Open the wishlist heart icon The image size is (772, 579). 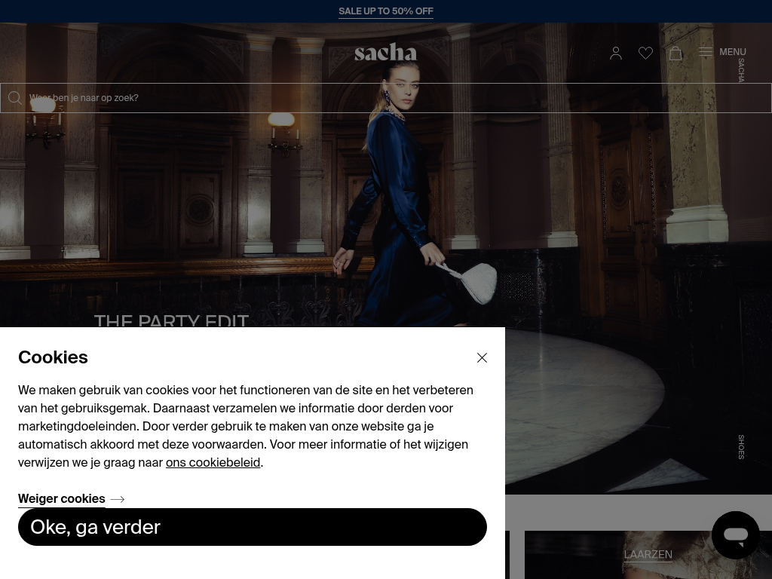[645, 53]
